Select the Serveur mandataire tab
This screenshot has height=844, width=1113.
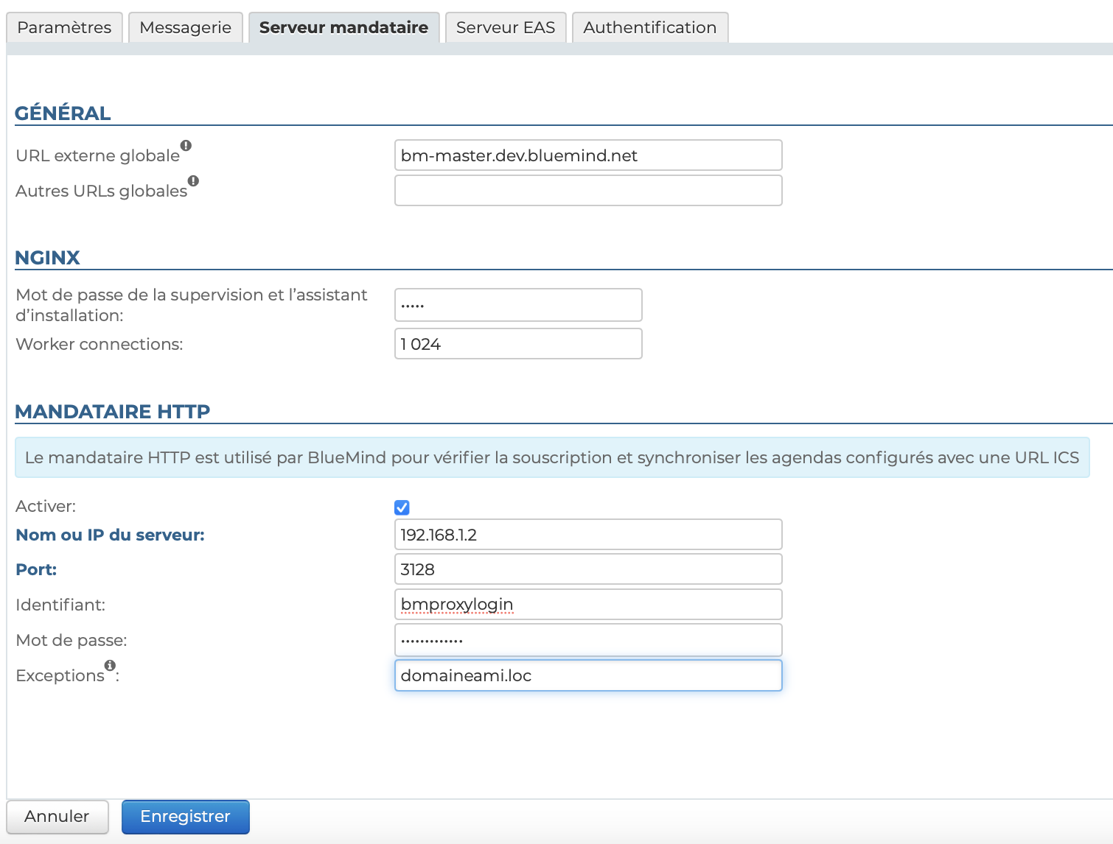coord(343,28)
